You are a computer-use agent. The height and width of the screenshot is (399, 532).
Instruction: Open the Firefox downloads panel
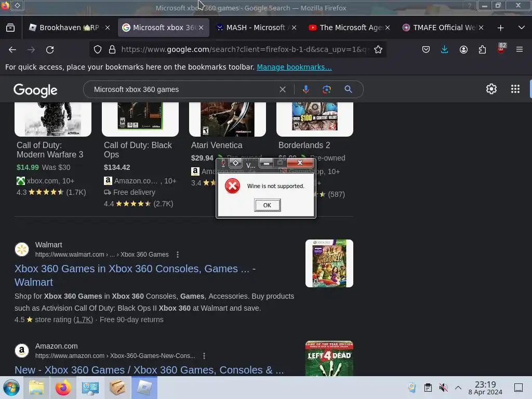click(445, 49)
